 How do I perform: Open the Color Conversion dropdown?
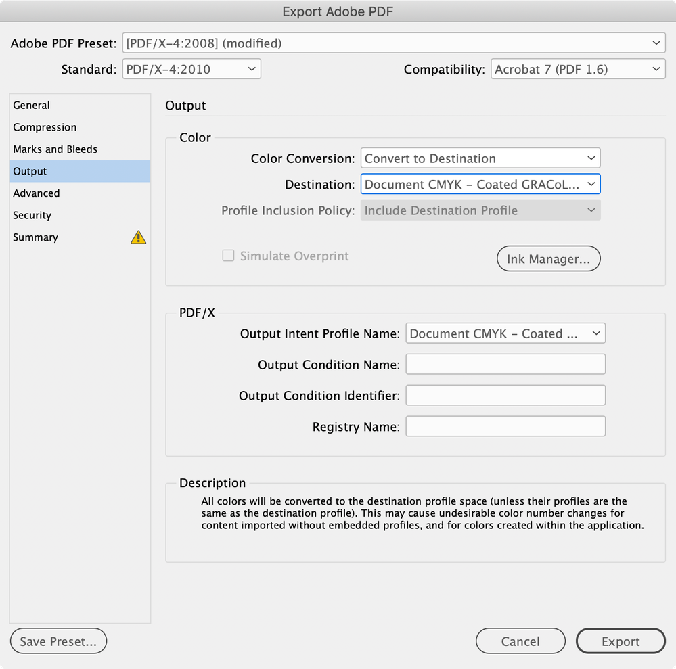pos(480,158)
